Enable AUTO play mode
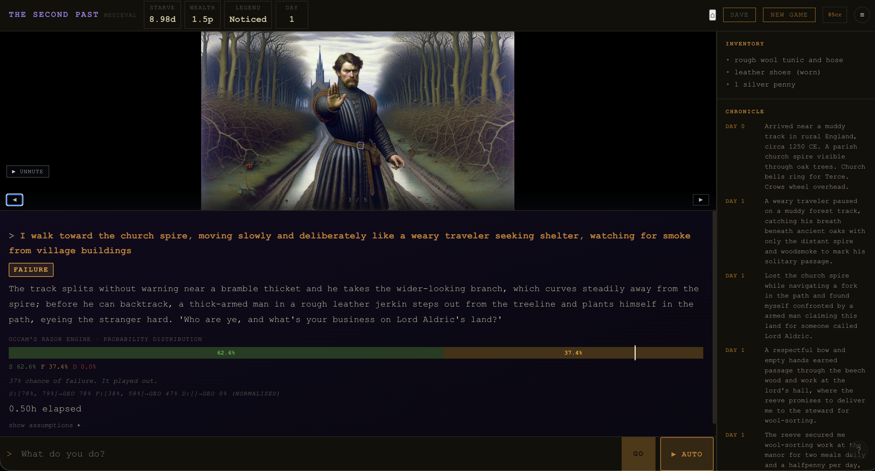This screenshot has height=471, width=875. point(686,454)
